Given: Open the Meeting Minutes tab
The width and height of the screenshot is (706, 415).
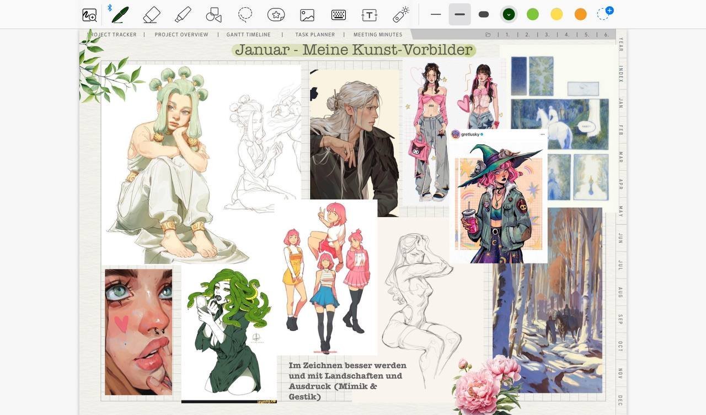Looking at the screenshot, I should 378,35.
